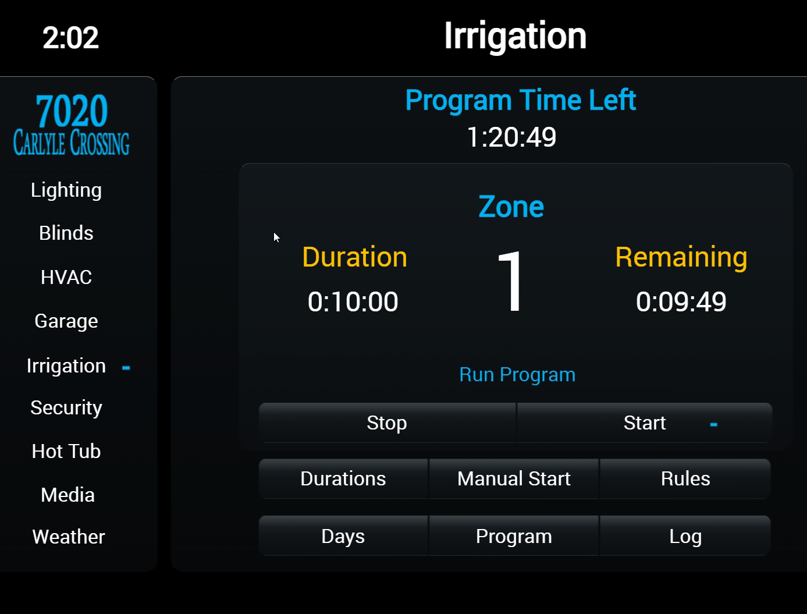
Task: Open the Program button
Action: tap(514, 536)
